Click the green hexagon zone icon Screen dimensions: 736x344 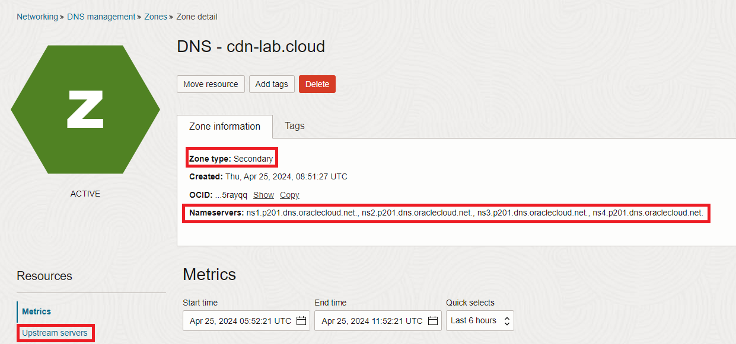(85, 109)
